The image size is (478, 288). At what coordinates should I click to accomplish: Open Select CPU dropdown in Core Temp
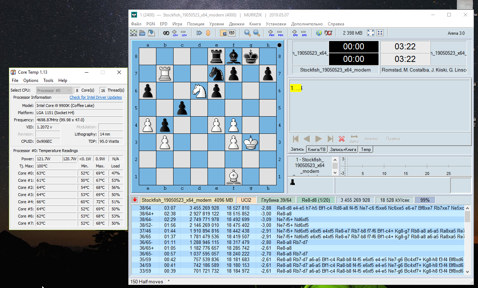click(x=54, y=91)
